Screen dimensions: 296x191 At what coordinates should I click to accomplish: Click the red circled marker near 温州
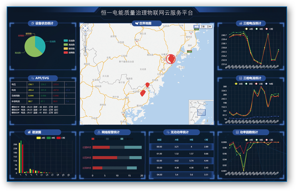171,58
